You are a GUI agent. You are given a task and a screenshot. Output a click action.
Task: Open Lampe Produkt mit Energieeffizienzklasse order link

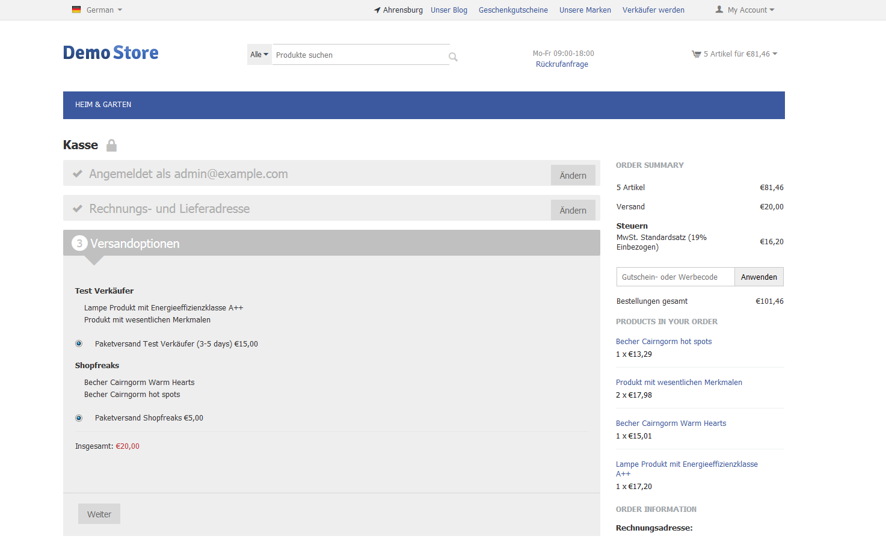click(687, 469)
